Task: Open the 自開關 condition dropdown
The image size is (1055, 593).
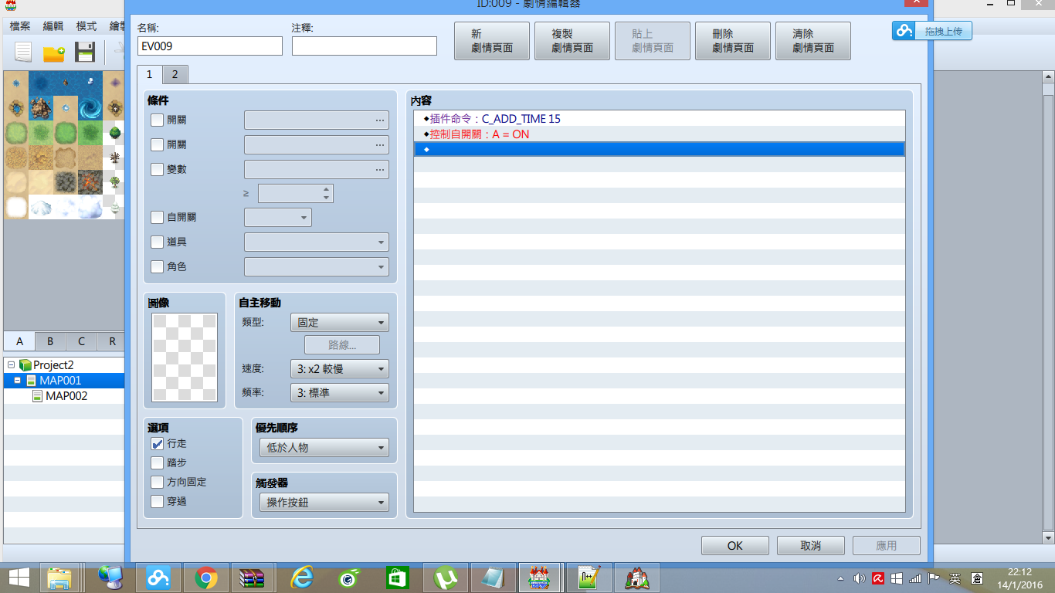Action: point(278,218)
